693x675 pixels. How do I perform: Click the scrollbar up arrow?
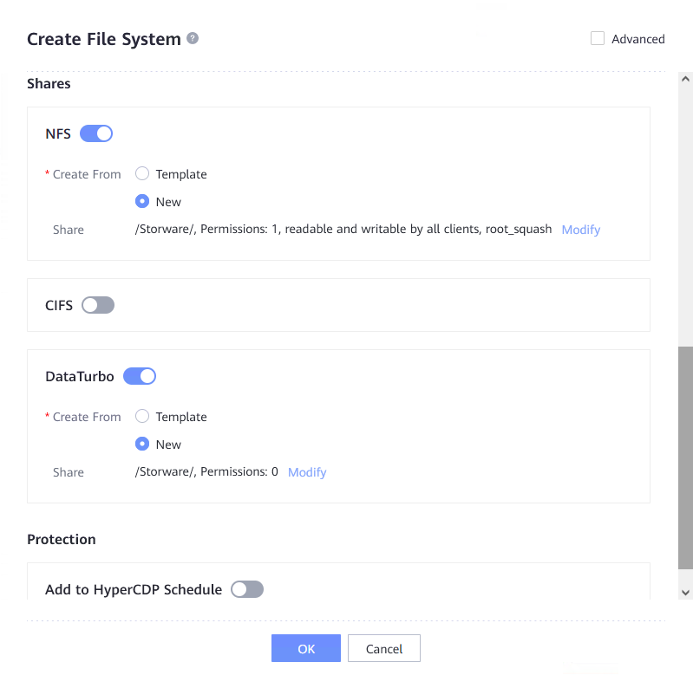click(x=685, y=79)
